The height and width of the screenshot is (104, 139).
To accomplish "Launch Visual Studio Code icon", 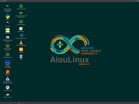I will pos(21,36).
